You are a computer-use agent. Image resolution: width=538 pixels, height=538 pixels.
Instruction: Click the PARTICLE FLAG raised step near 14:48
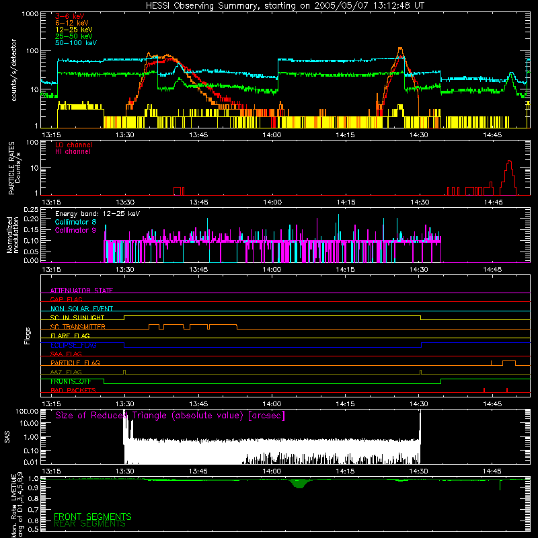pos(509,363)
